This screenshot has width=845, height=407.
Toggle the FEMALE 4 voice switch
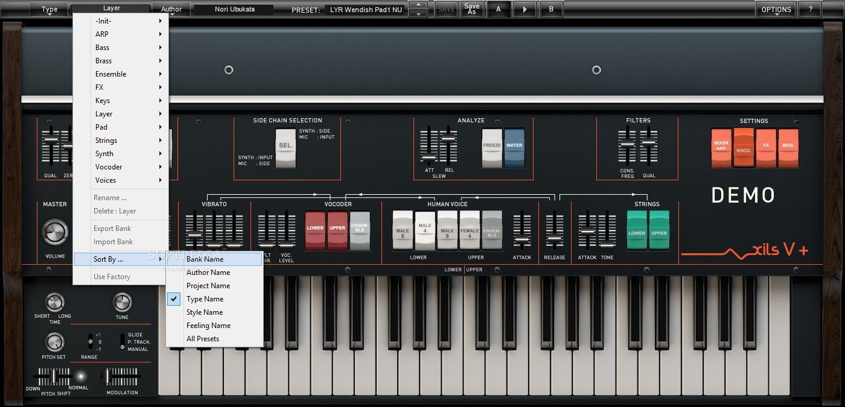click(x=470, y=230)
